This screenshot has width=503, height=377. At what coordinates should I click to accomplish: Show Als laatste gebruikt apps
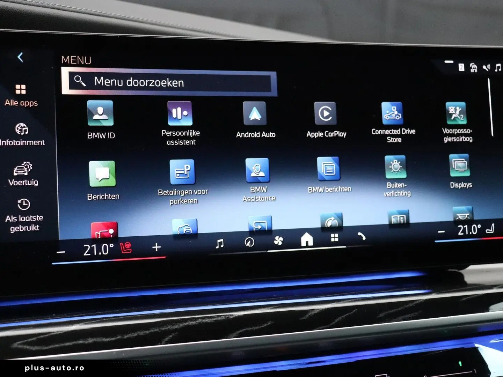click(x=24, y=215)
